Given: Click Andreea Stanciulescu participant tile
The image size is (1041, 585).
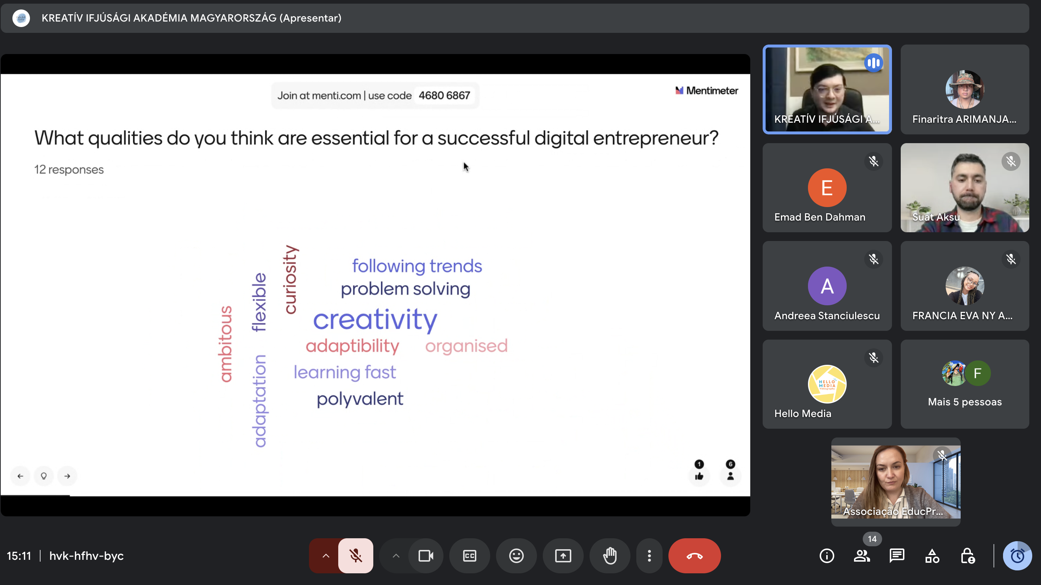Looking at the screenshot, I should (827, 286).
